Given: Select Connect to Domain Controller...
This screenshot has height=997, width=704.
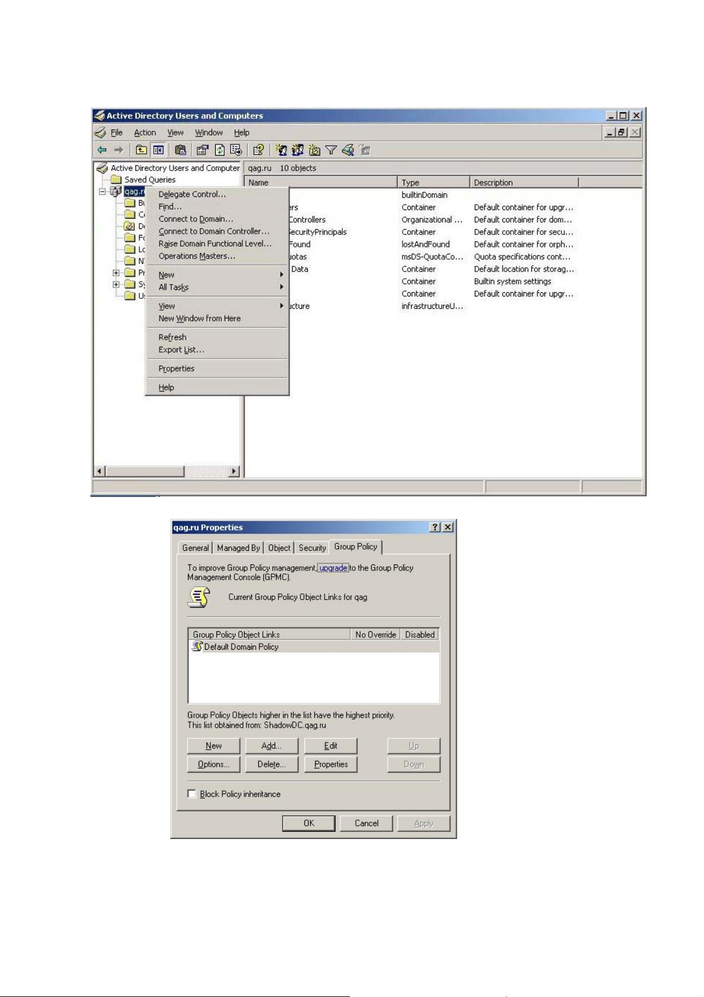Looking at the screenshot, I should tap(217, 231).
